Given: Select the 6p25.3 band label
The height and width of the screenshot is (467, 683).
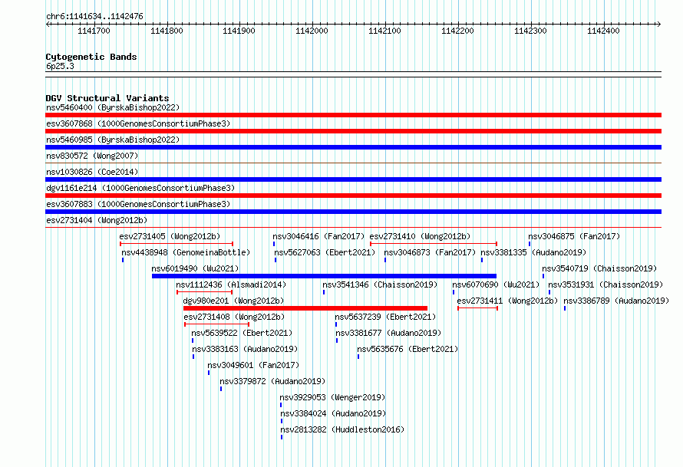Looking at the screenshot, I should tap(60, 66).
